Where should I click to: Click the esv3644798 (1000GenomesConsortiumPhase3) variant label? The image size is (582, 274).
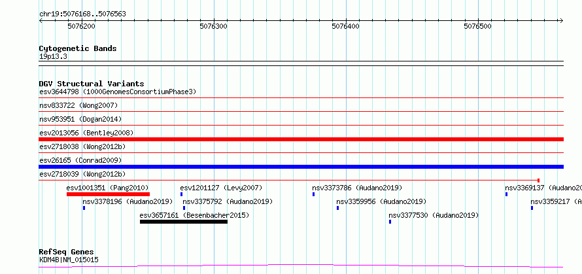point(118,92)
